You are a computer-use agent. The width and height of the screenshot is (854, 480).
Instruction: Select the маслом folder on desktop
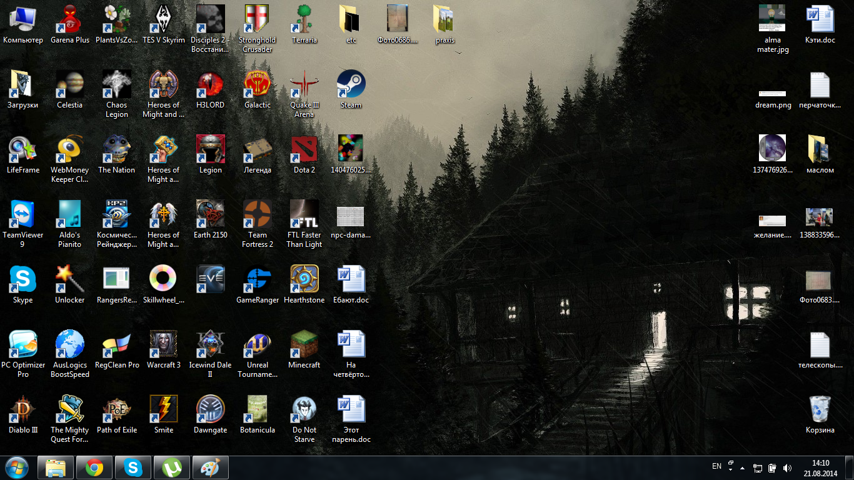point(820,154)
